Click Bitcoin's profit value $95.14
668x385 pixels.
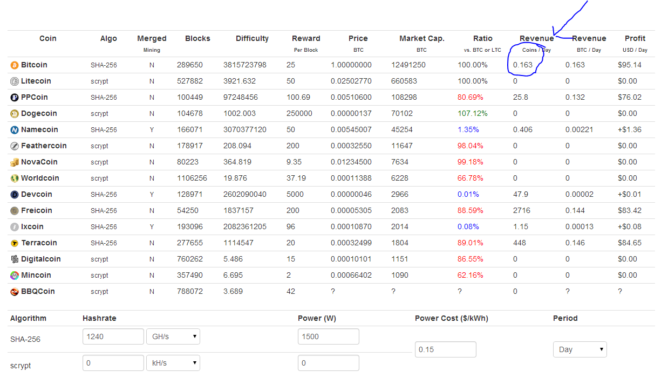630,65
